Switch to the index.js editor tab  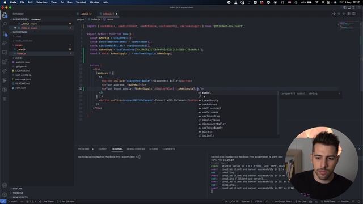coord(108,14)
